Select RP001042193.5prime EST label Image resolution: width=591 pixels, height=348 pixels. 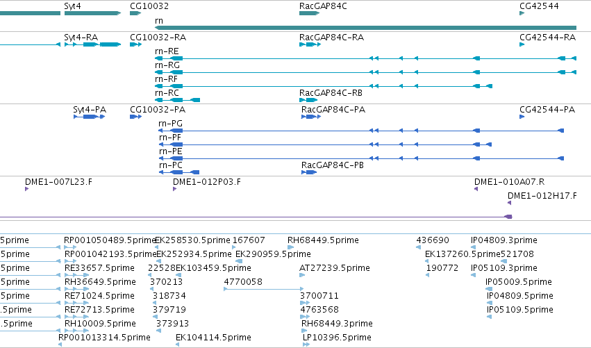coord(110,254)
